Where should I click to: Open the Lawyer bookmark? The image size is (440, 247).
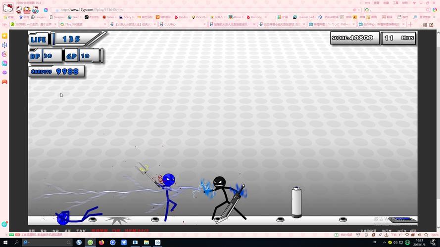pos(38,17)
